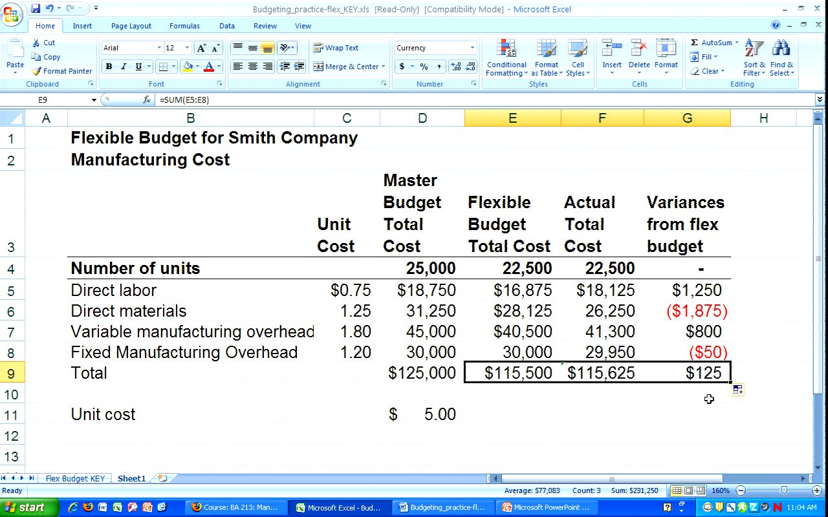Click the Cut scissors icon
This screenshot has width=828, height=517.
click(x=36, y=43)
